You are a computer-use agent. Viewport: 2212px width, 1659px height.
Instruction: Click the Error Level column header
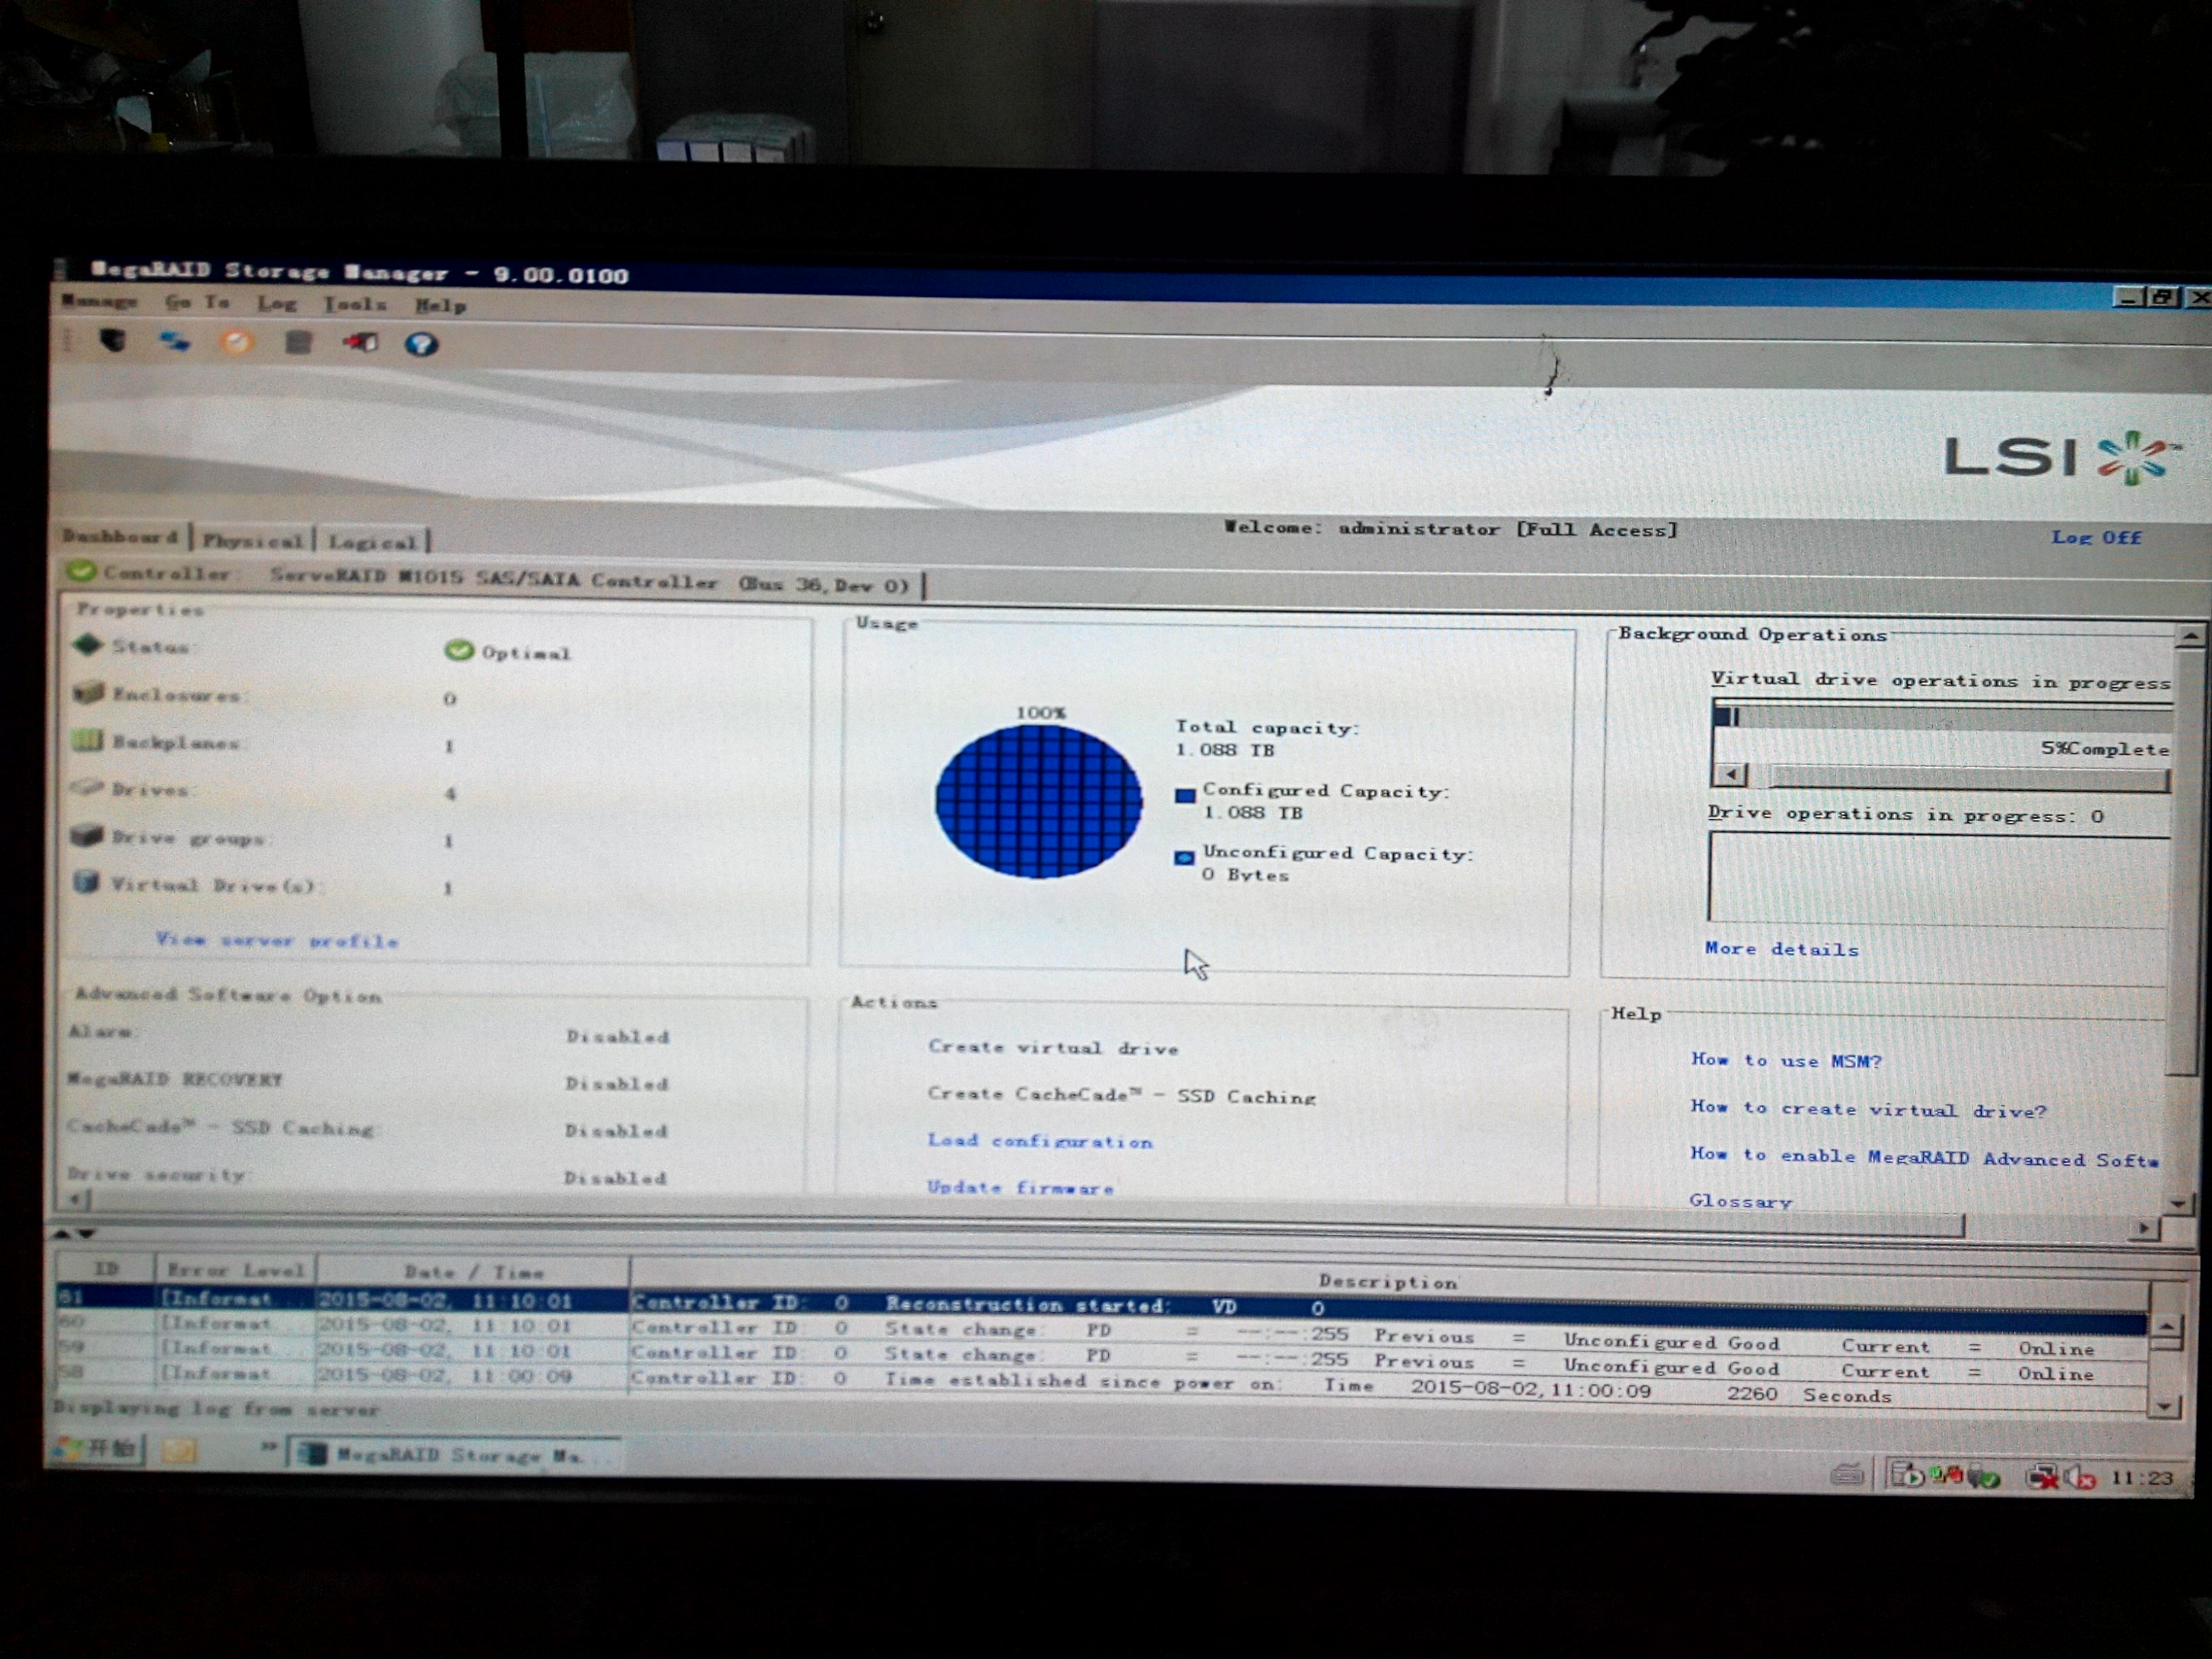236,1271
